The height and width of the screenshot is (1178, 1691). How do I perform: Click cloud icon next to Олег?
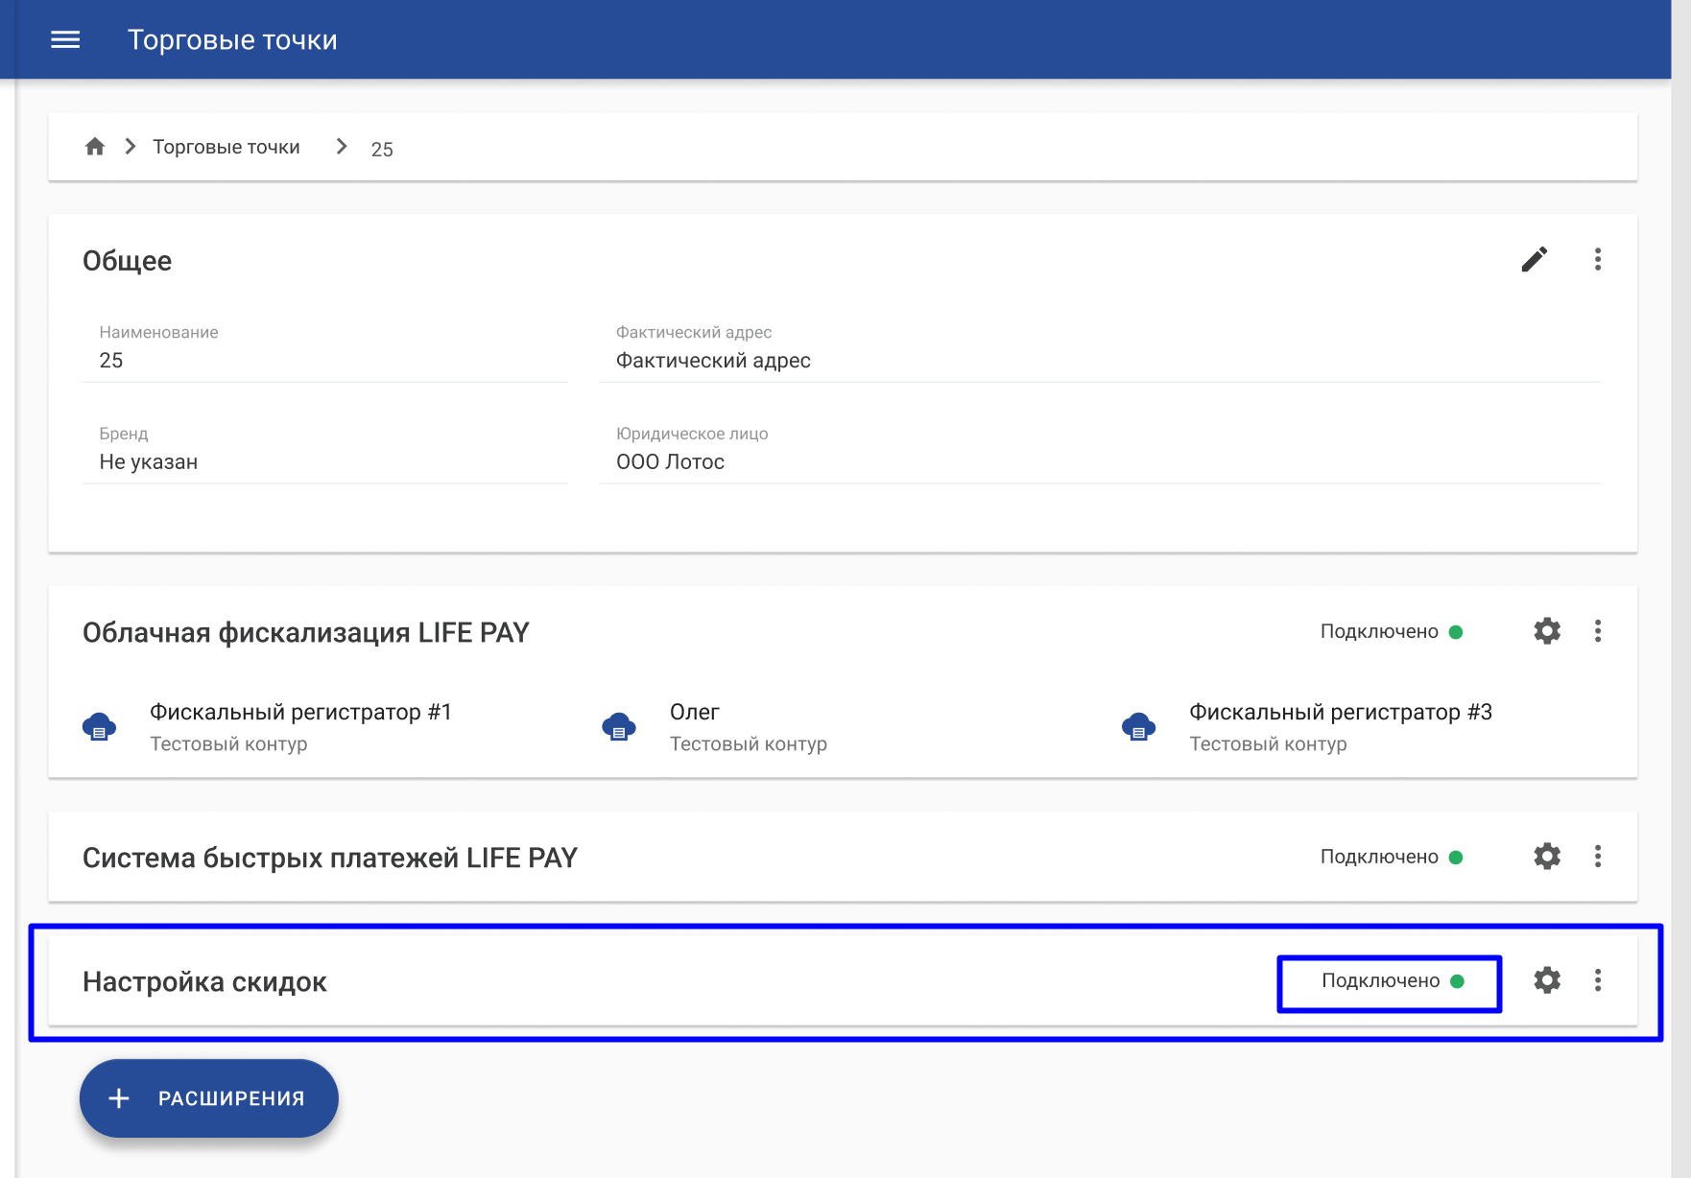(619, 727)
